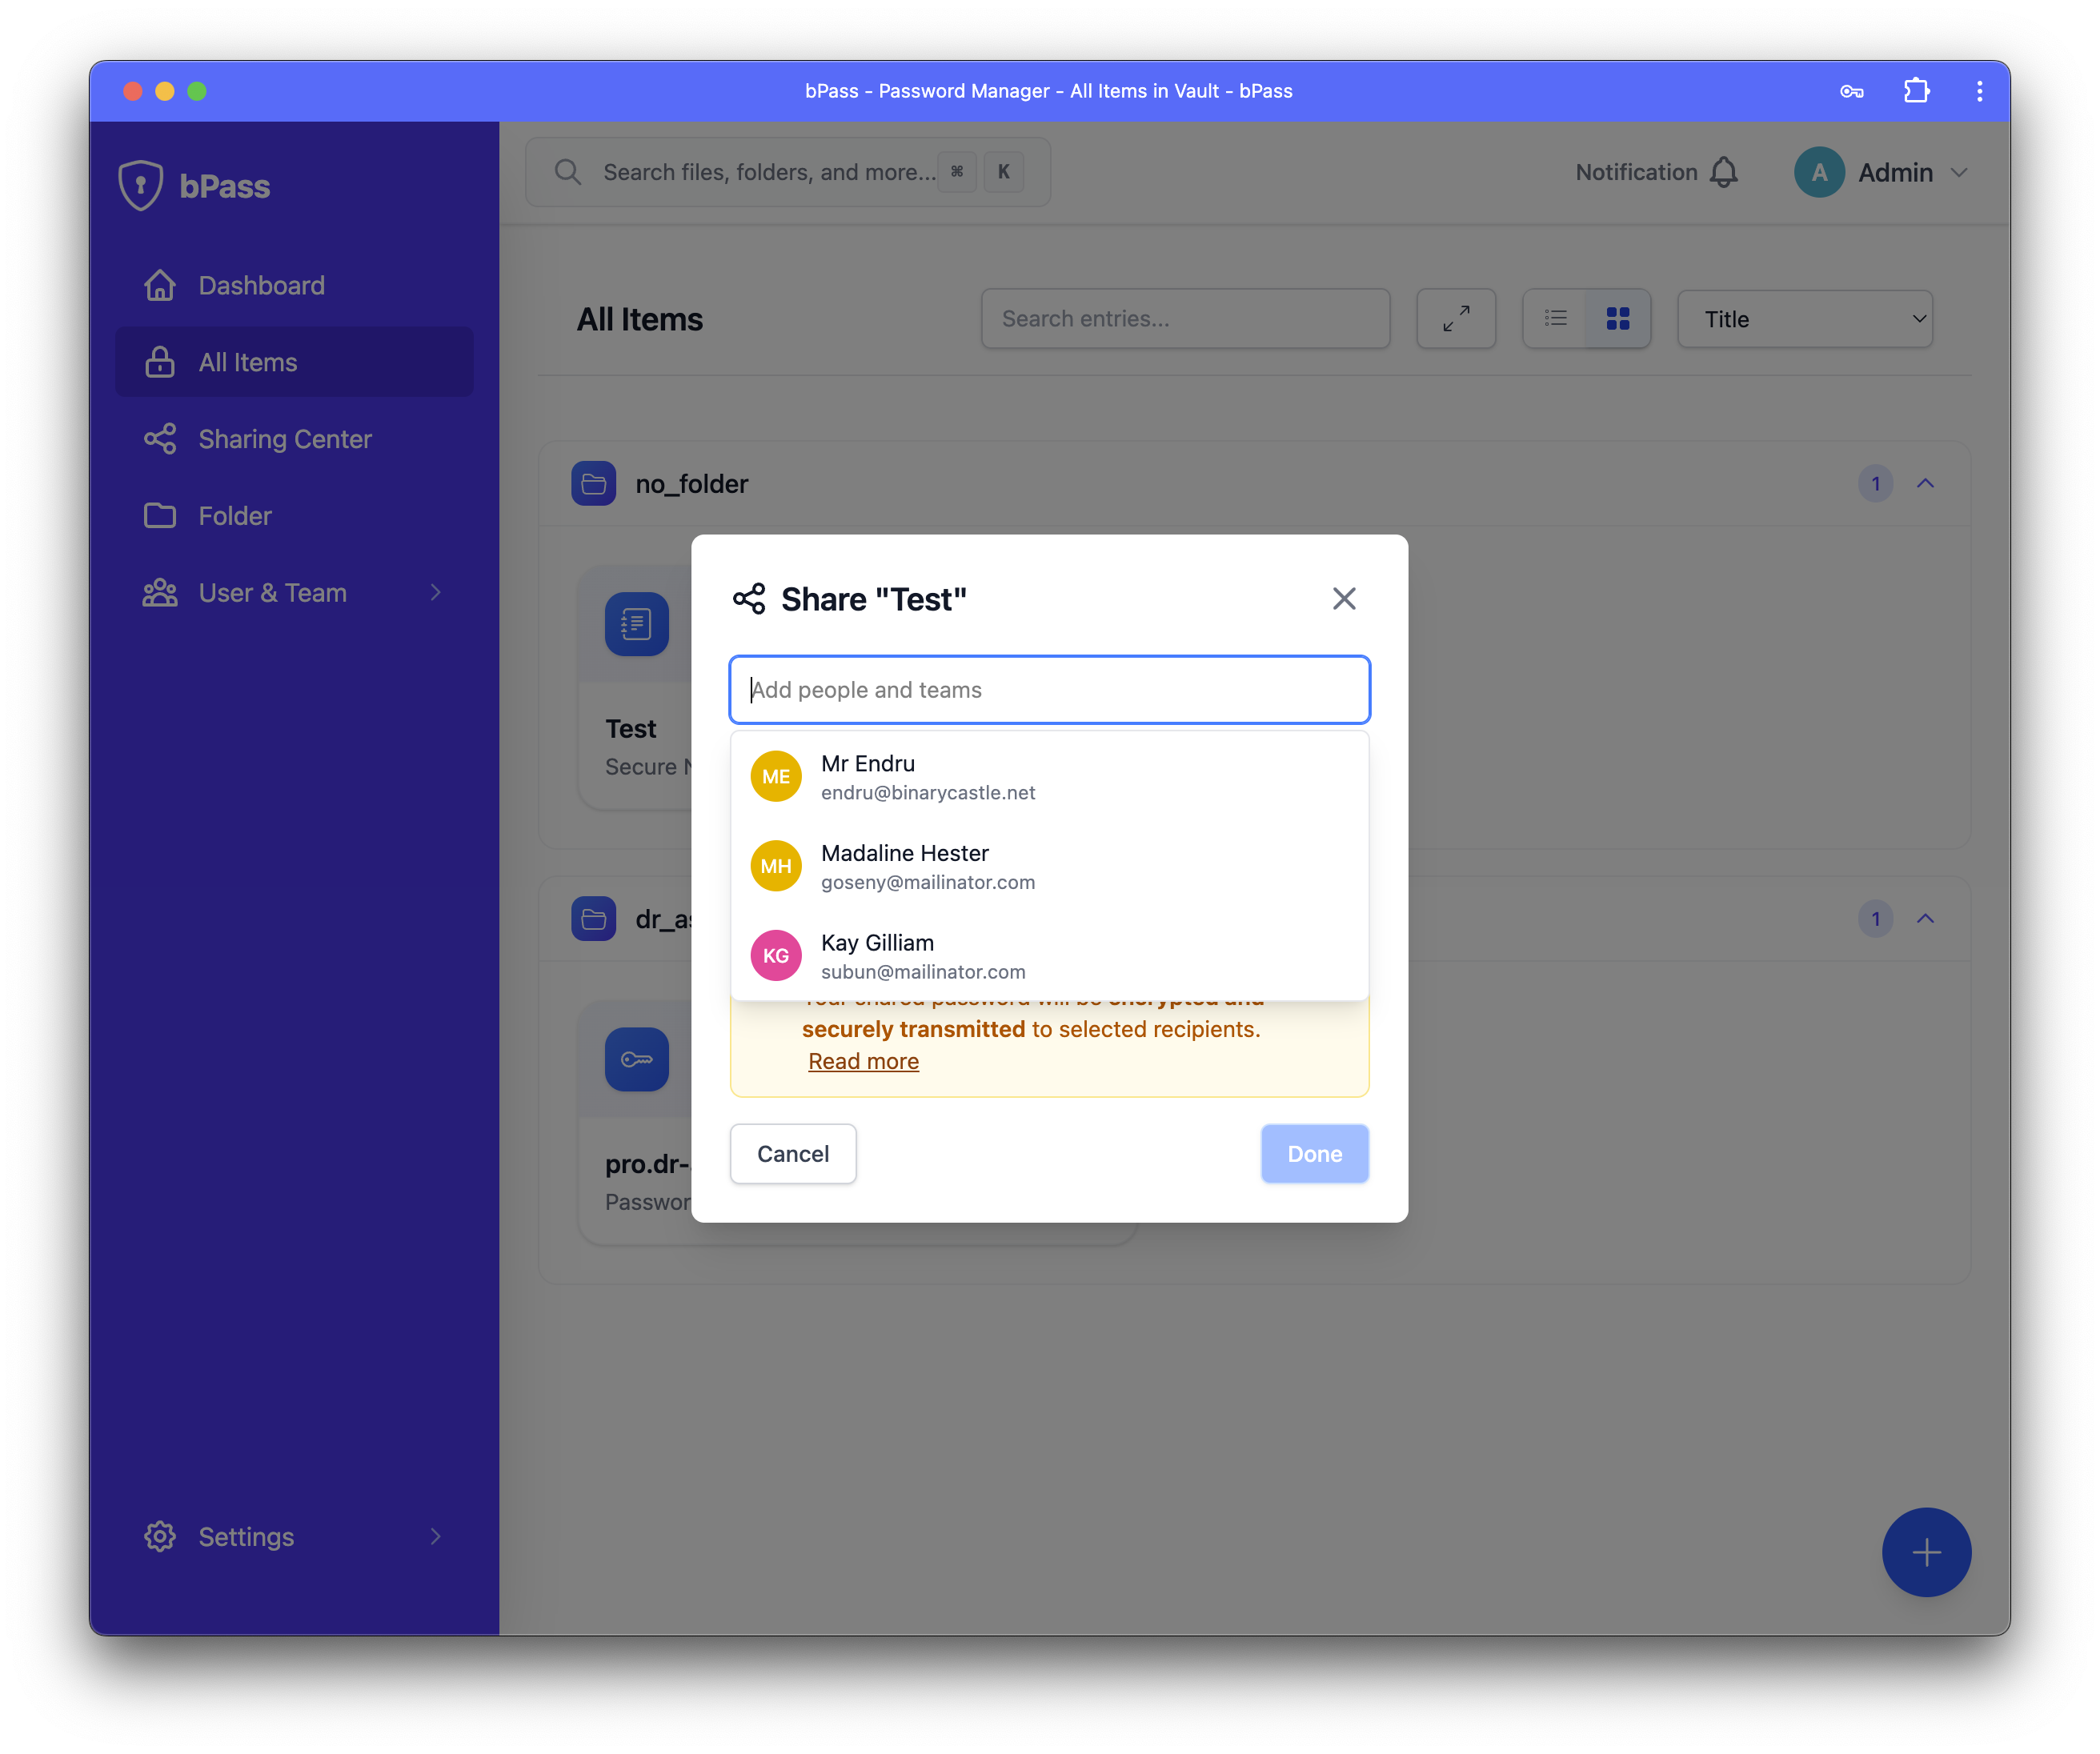Image resolution: width=2100 pixels, height=1754 pixels.
Task: Click the Cancel button
Action: pos(792,1154)
